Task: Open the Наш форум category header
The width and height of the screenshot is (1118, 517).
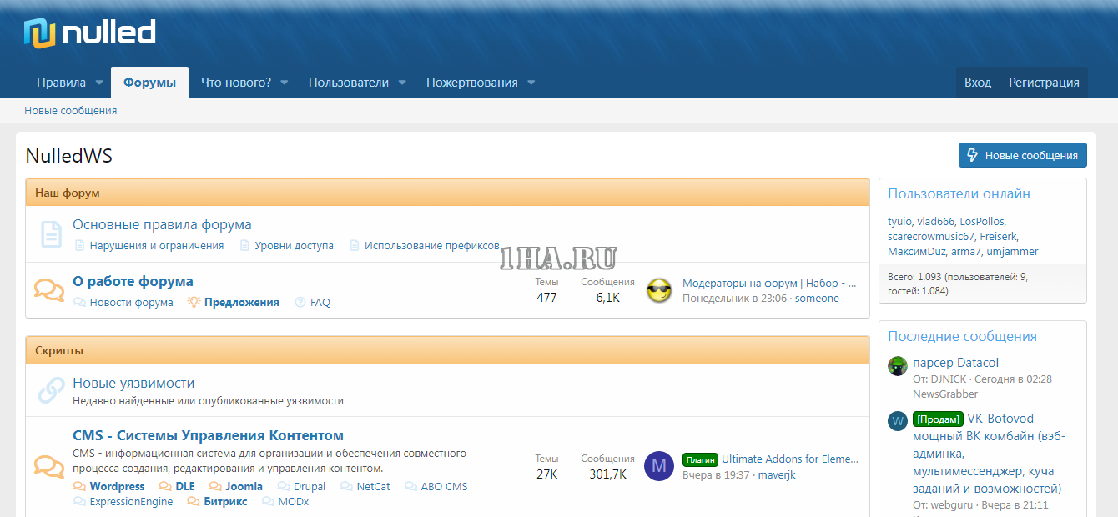Action: pyautogui.click(x=68, y=193)
